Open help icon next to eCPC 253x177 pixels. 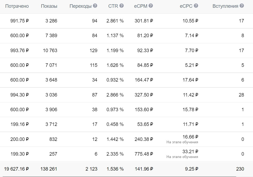(x=196, y=6)
